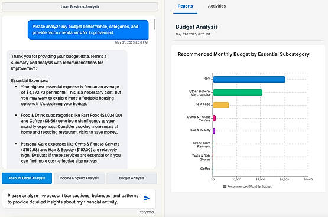Click the Budget Analysis report heading
Image resolution: width=328 pixels, height=217 pixels.
click(x=197, y=27)
